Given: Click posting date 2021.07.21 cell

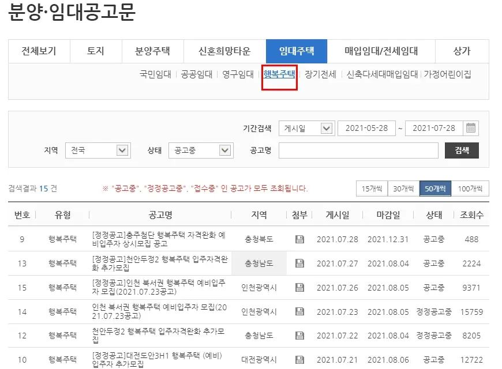Looking at the screenshot, I should (x=338, y=360).
